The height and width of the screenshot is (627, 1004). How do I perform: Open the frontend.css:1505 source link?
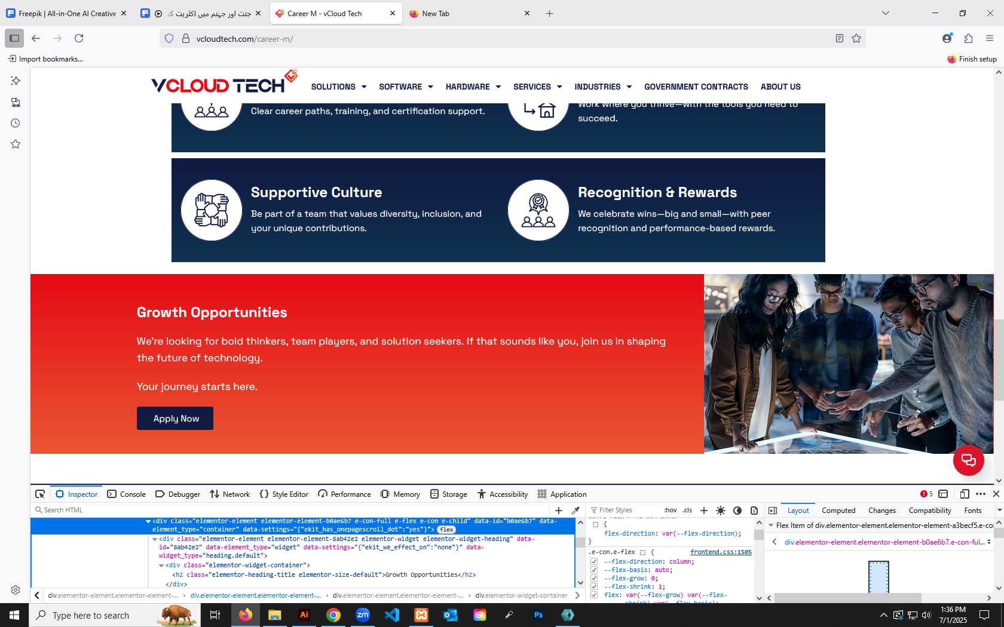[x=721, y=552]
